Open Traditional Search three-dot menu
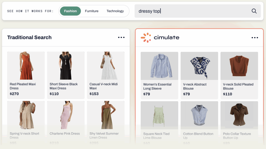This screenshot has height=149, width=266. tap(121, 38)
